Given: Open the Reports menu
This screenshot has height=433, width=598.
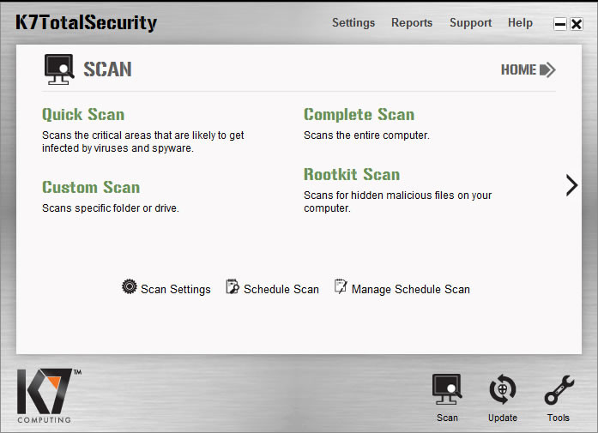Looking at the screenshot, I should 412,23.
